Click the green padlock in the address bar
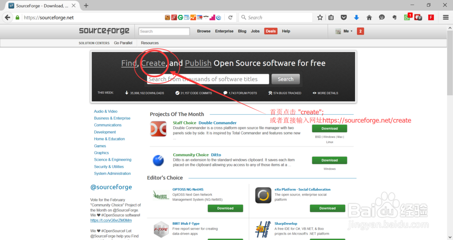Screen dimensions: 453x240 [17, 18]
